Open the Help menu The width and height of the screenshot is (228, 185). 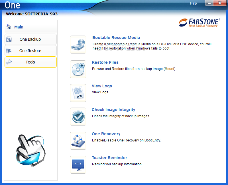click(x=193, y=3)
